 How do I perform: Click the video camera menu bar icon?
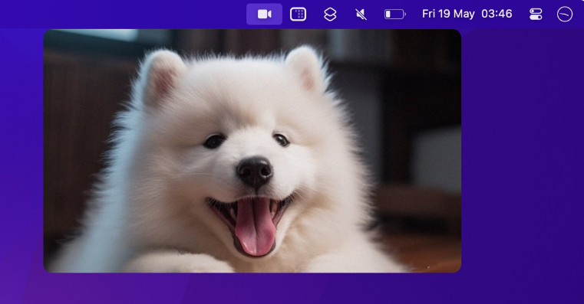click(264, 14)
